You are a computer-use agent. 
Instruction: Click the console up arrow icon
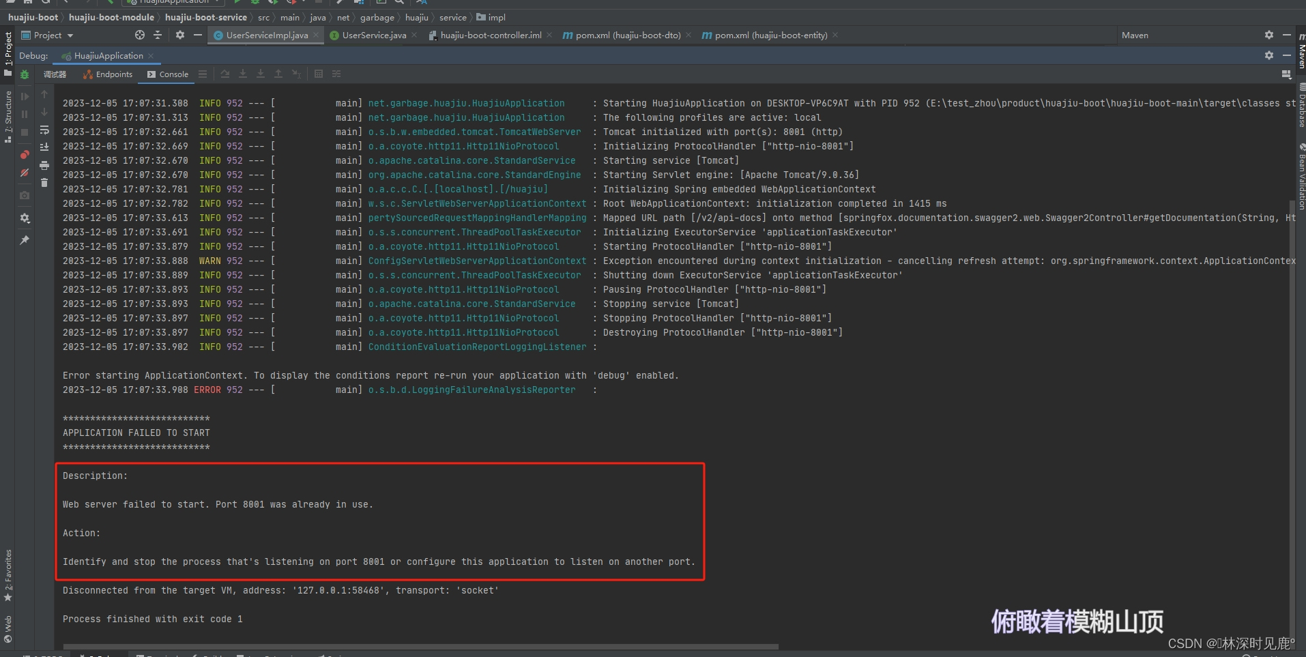pyautogui.click(x=44, y=94)
